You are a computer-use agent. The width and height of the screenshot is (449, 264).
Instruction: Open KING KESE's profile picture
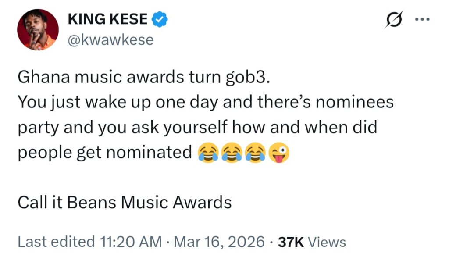(x=38, y=29)
